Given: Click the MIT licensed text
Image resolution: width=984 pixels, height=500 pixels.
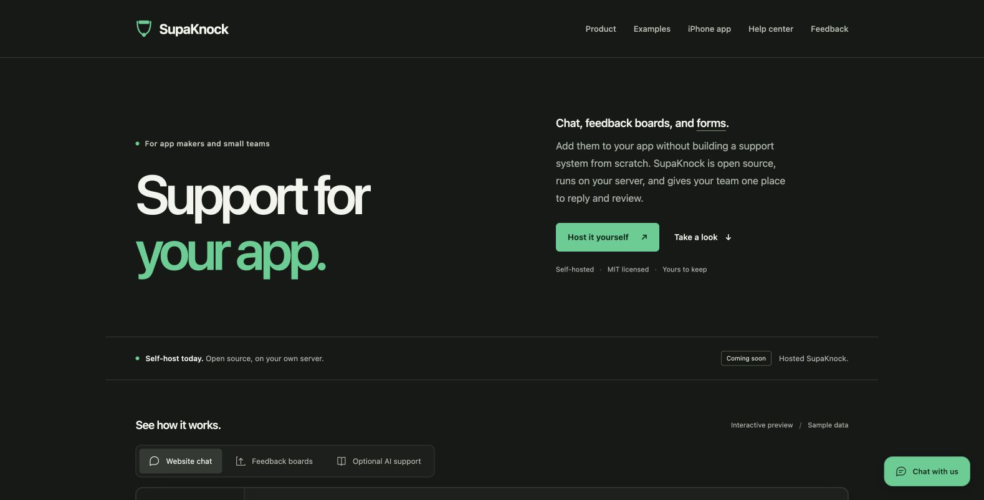Looking at the screenshot, I should (x=628, y=270).
